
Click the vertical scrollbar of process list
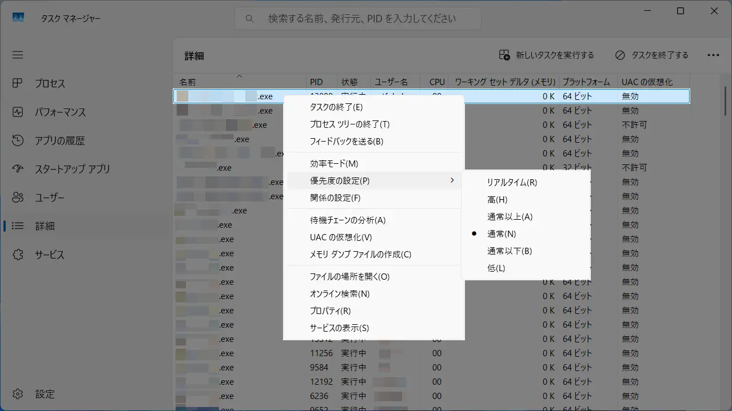726,114
